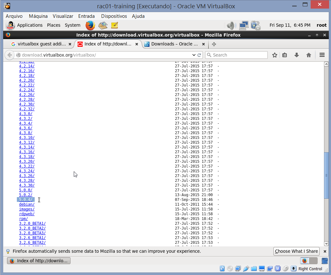Click the page scrollbar down arrow
331x275 pixels.
click(326, 244)
